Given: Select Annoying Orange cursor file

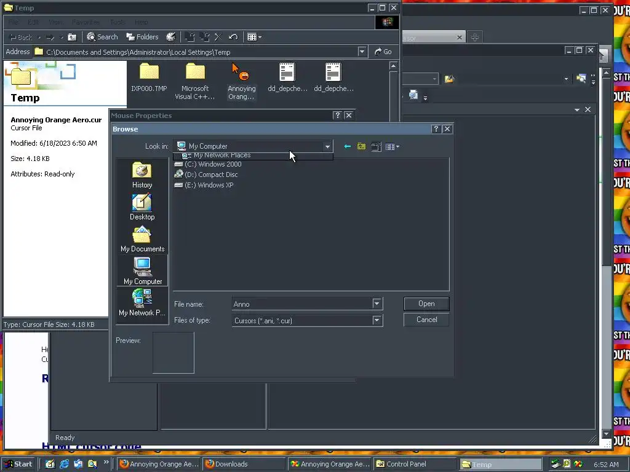Looking at the screenshot, I should pyautogui.click(x=241, y=82).
